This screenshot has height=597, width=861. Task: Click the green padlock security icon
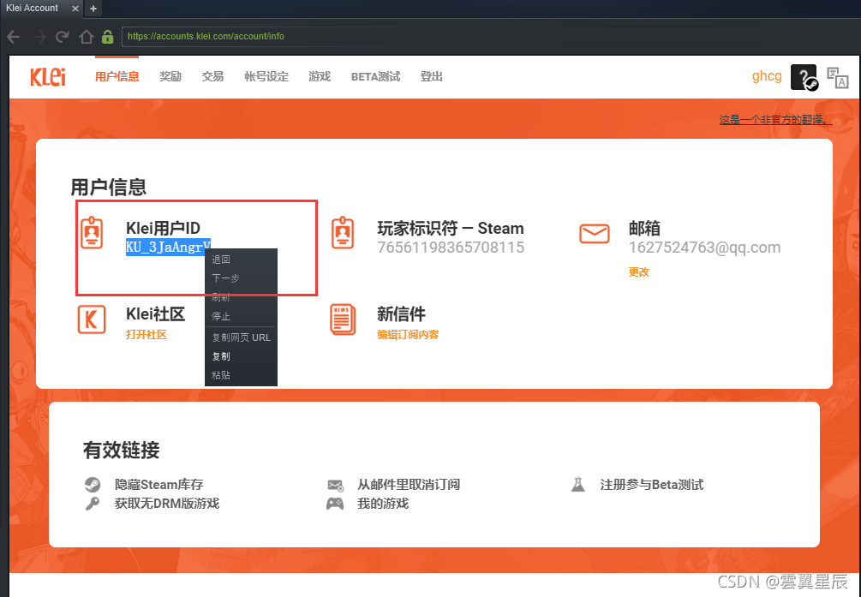[x=108, y=37]
